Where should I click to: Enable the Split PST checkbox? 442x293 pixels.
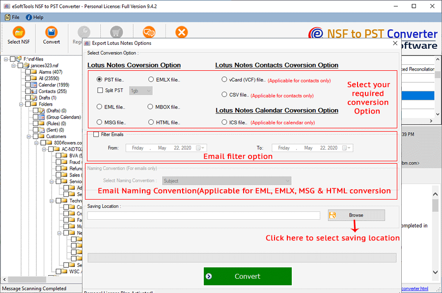pyautogui.click(x=100, y=90)
